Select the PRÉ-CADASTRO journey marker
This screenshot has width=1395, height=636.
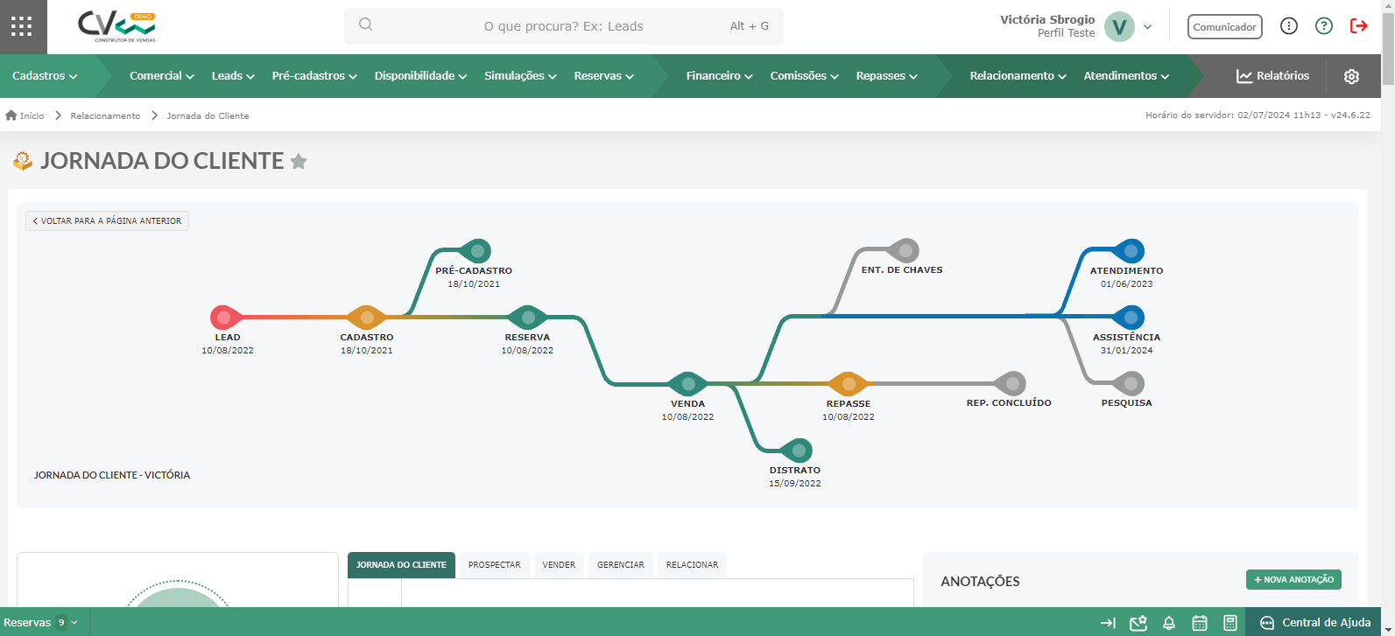476,251
